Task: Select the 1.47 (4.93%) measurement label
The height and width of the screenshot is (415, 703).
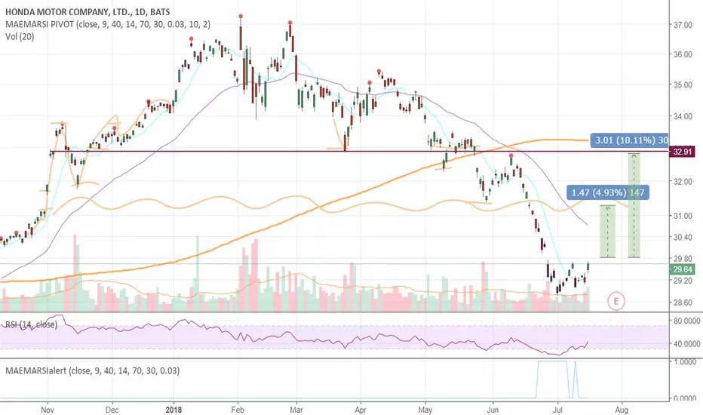Action: tap(608, 193)
